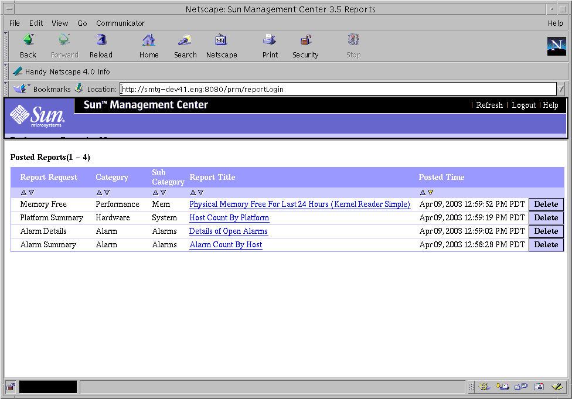Open Alarm Count By Host report
Image resolution: width=572 pixels, height=399 pixels.
(226, 245)
